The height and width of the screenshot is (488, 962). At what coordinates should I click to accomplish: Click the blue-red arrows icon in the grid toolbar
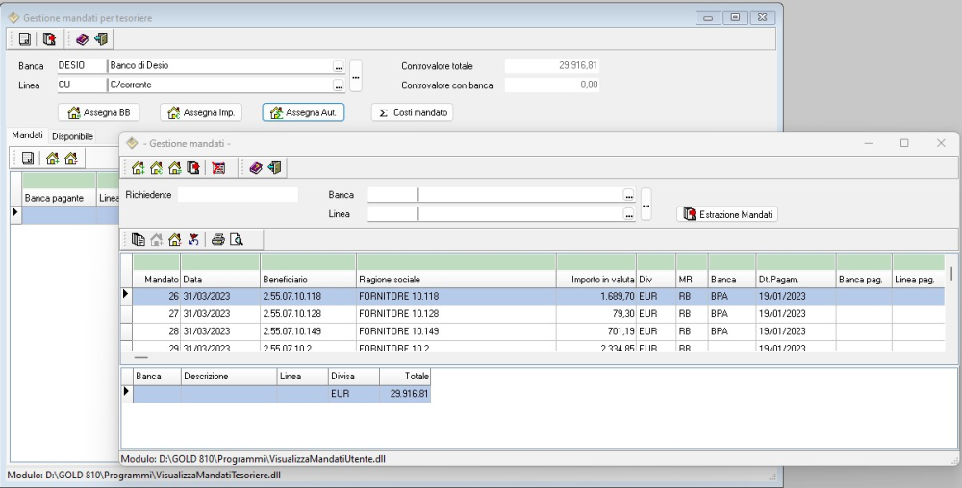click(x=192, y=240)
